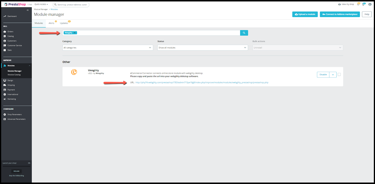Click the Orders basket icon

[x=5, y=31]
